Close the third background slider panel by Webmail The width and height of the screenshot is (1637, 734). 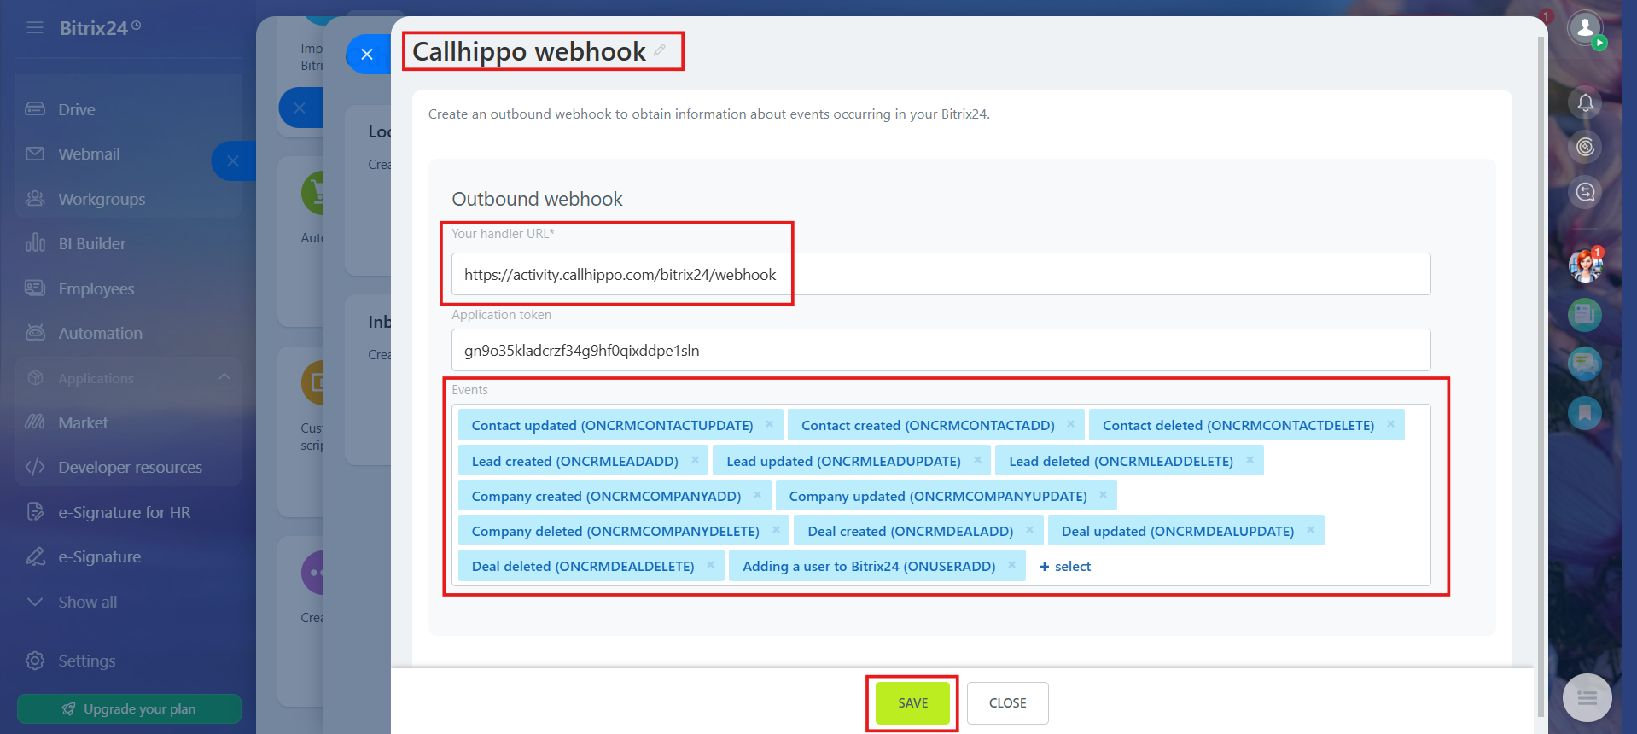pos(233,160)
